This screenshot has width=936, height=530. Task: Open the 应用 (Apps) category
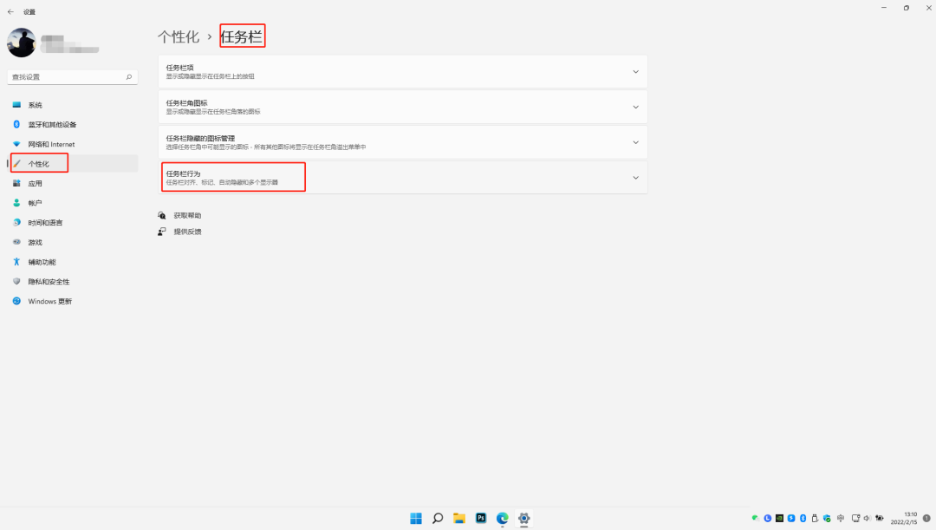[x=35, y=183]
